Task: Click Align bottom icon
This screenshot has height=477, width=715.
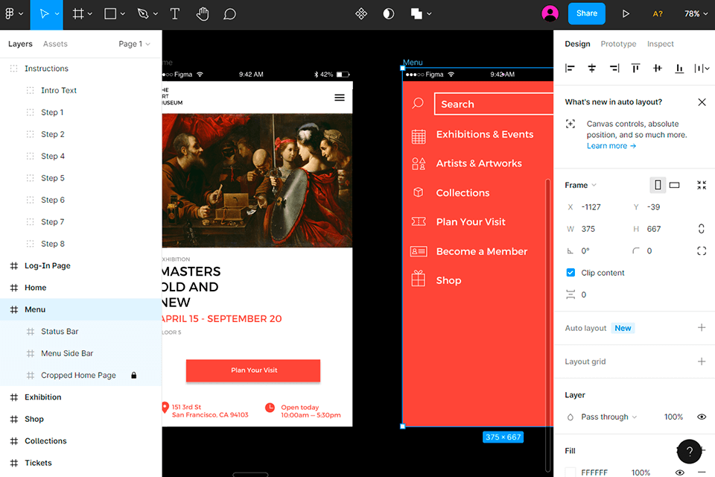Action: coord(679,69)
